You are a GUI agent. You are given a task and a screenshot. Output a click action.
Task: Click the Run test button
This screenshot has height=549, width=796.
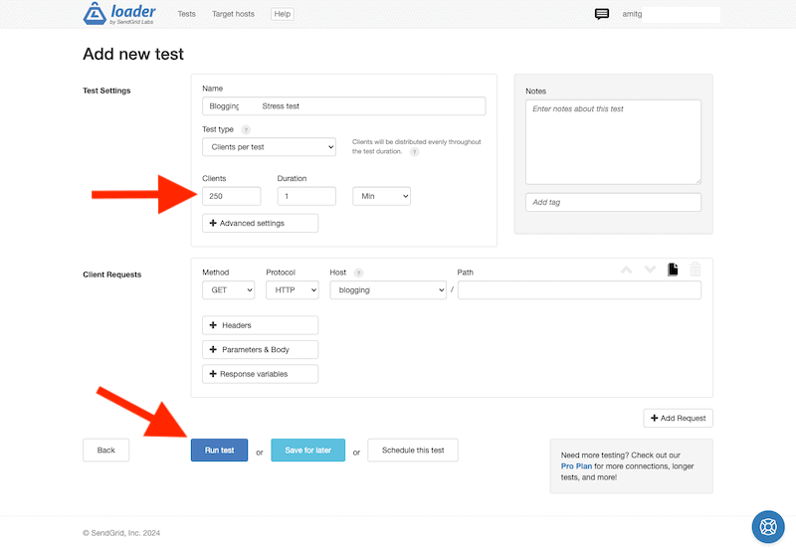coord(219,451)
